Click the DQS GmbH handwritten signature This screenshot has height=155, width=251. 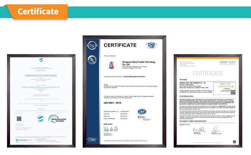(111, 129)
